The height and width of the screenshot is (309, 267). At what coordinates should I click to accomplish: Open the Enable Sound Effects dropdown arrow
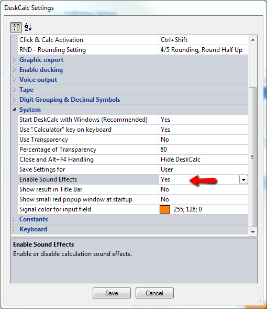(x=243, y=179)
